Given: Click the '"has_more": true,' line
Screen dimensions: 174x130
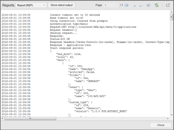Looking at the screenshot, I should pyautogui.click(x=69, y=54).
